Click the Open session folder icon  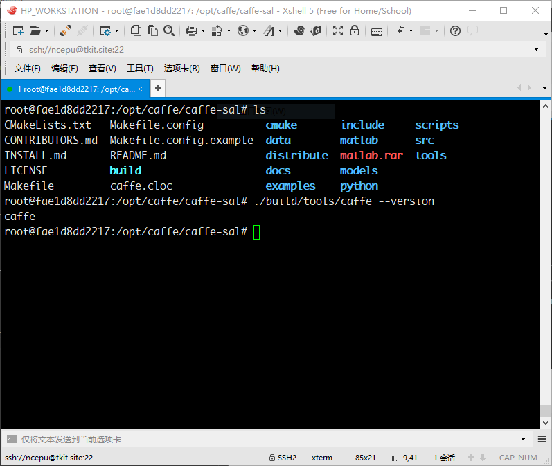35,30
